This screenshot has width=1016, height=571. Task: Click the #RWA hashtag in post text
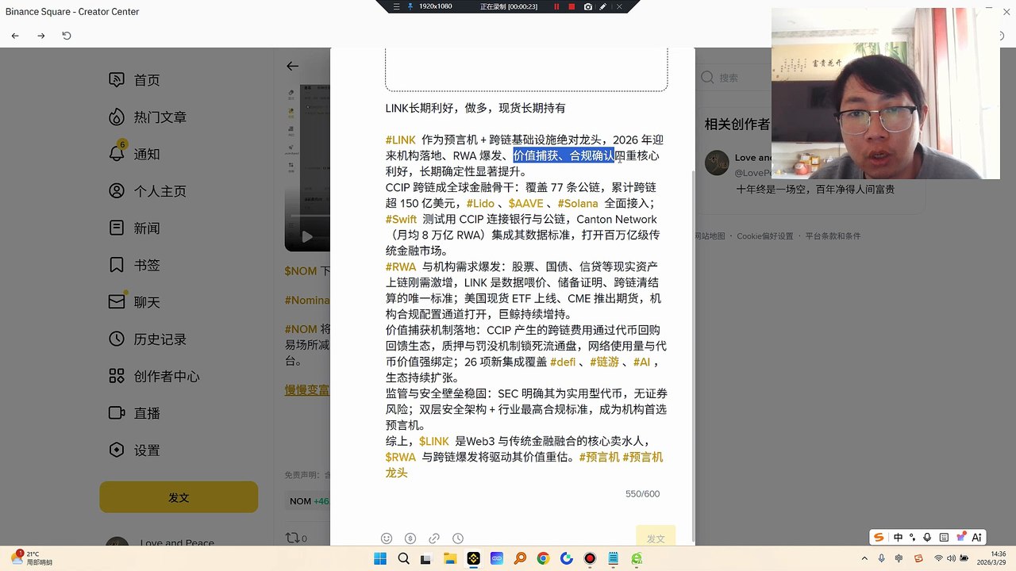[401, 267]
